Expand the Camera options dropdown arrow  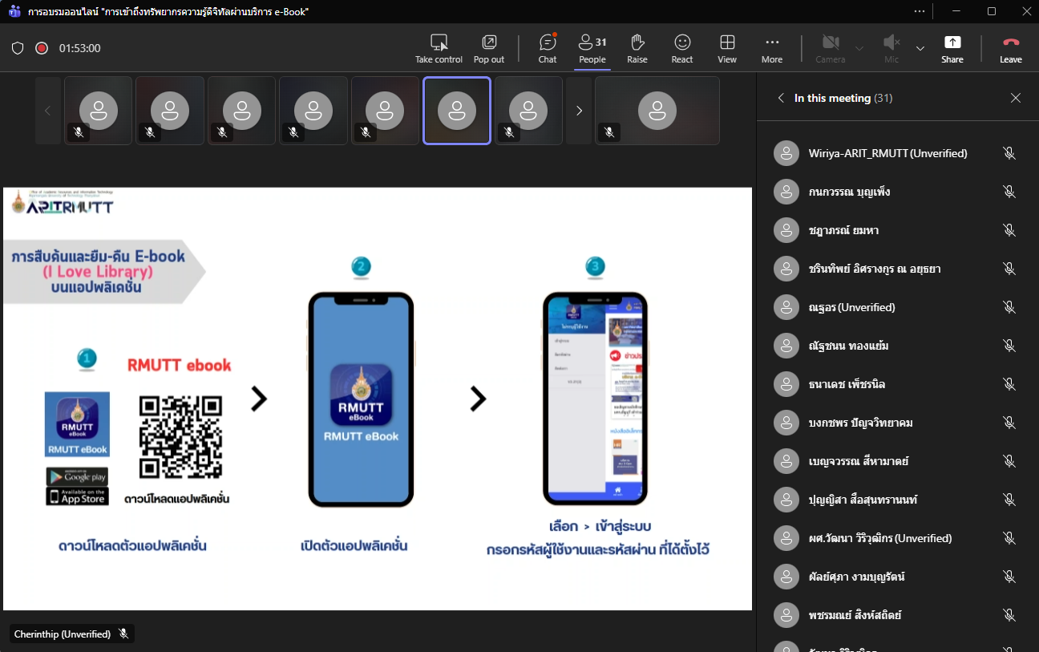(x=859, y=48)
